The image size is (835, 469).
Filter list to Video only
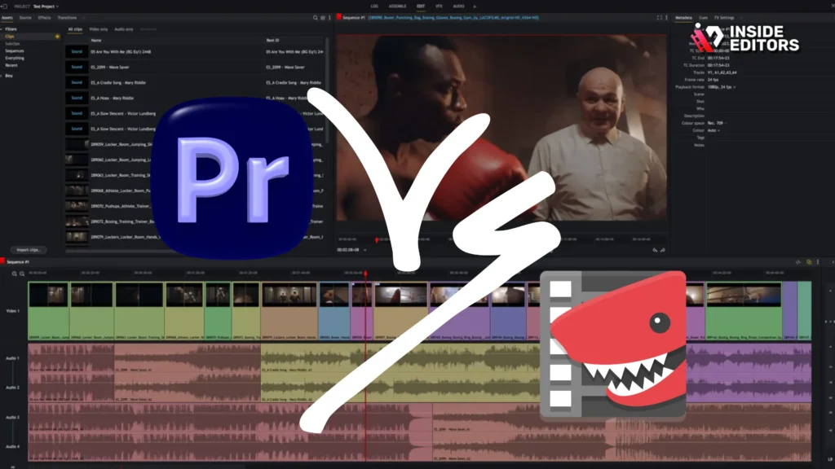pos(98,29)
